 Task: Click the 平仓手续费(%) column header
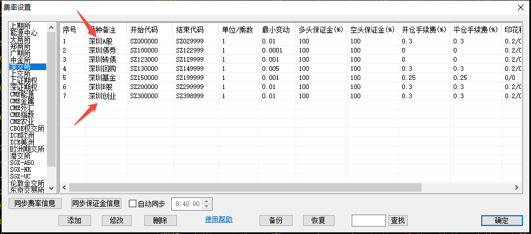point(476,30)
